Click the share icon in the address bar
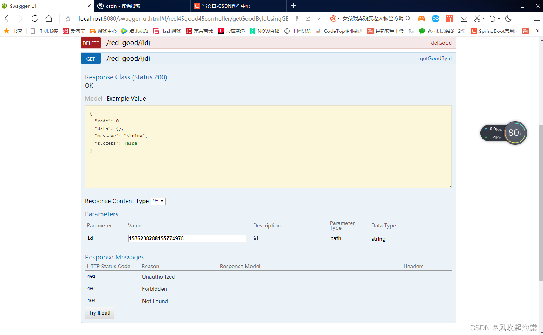This screenshot has height=335, width=543. tap(308, 18)
